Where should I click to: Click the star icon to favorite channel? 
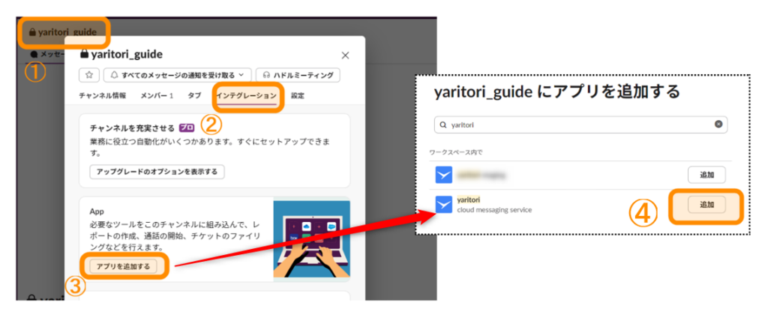point(90,75)
